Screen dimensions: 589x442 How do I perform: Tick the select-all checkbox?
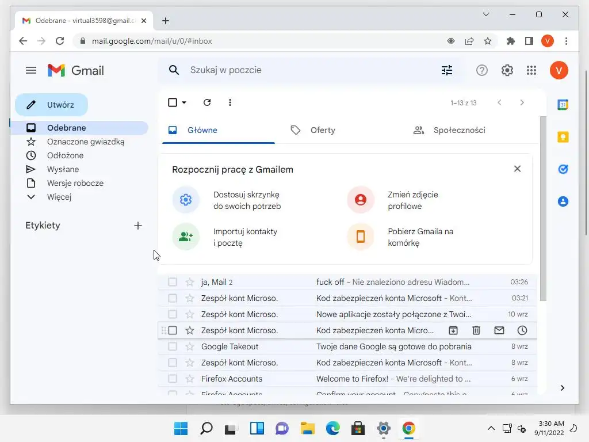[x=173, y=102]
